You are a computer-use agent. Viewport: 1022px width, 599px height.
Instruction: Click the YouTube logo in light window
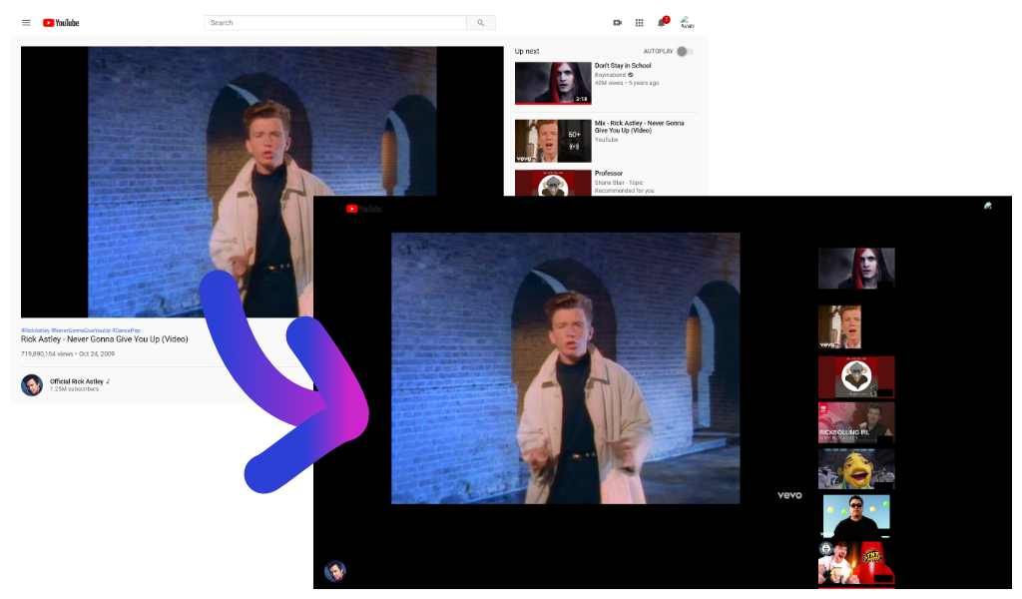[61, 23]
